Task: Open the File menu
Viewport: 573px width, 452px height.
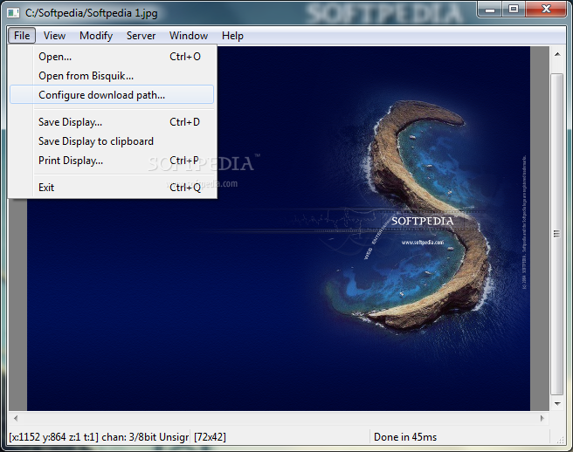Action: point(22,36)
